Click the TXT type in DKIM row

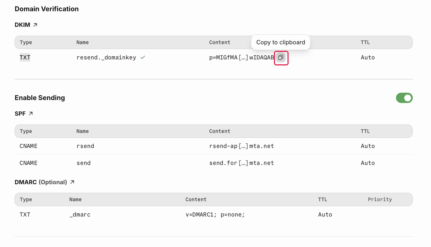click(x=25, y=58)
